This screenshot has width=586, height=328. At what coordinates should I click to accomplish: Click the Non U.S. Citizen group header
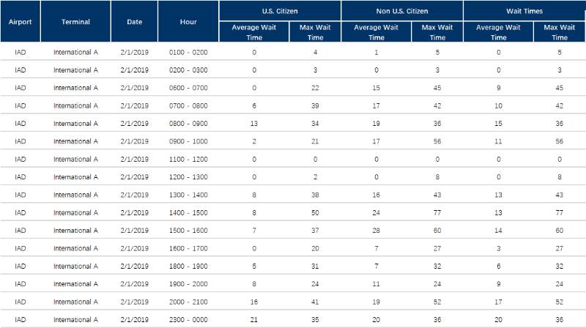coord(402,11)
